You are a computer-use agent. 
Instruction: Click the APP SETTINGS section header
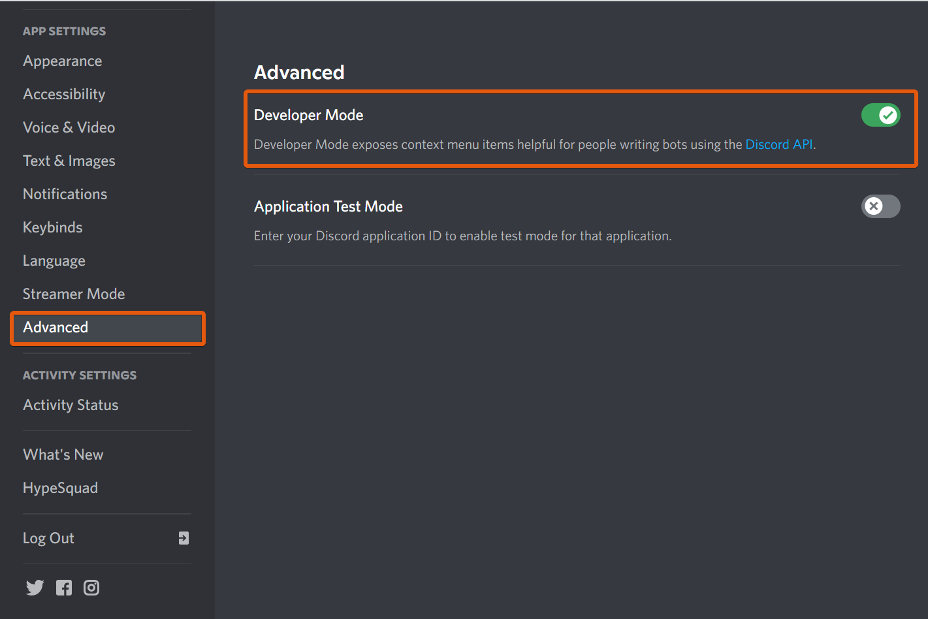pos(65,31)
